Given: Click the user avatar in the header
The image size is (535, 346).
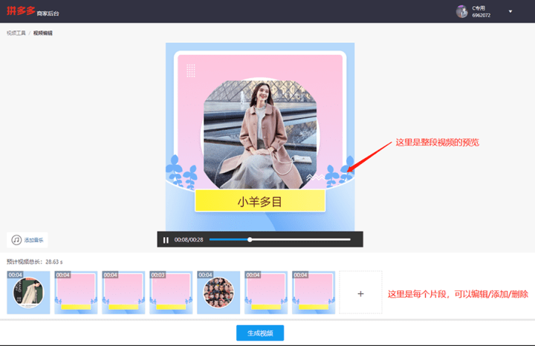Looking at the screenshot, I should point(461,11).
